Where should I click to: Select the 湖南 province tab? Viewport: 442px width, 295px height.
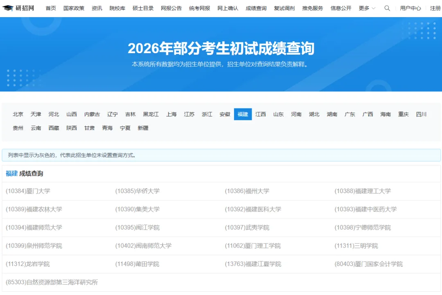(332, 114)
